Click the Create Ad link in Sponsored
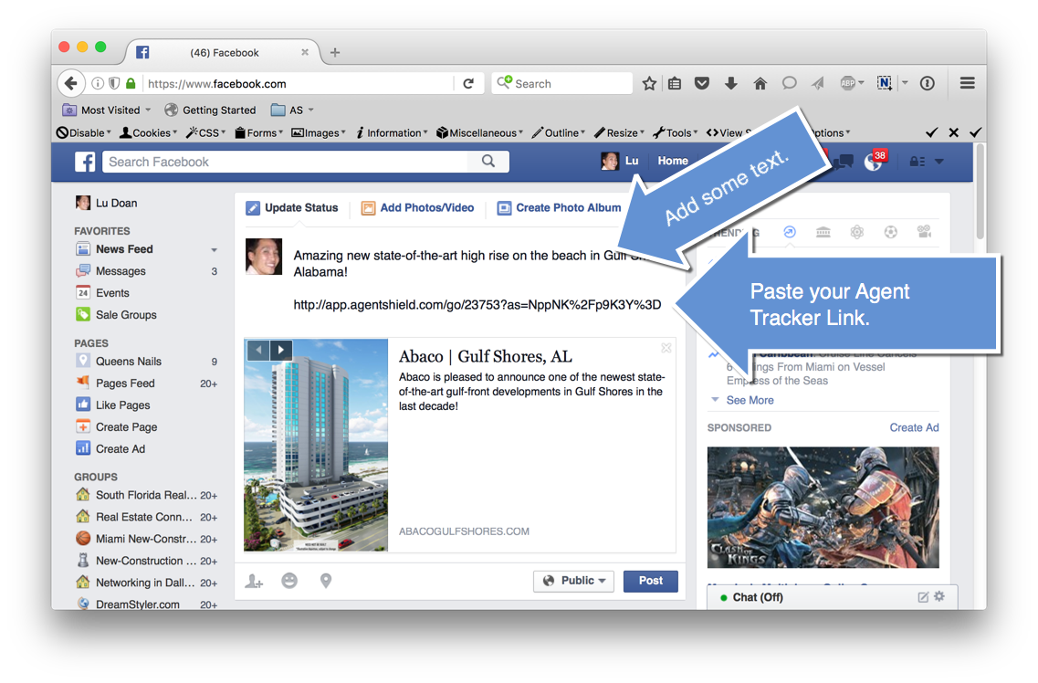The width and height of the screenshot is (1038, 683). coord(914,427)
